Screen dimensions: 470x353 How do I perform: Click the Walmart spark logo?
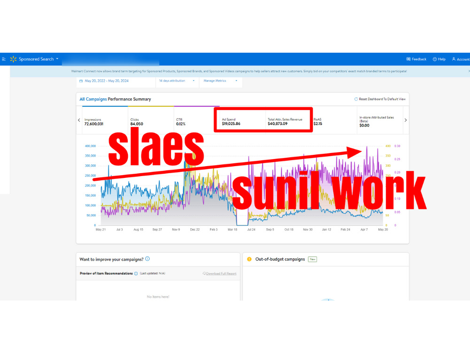coord(13,59)
